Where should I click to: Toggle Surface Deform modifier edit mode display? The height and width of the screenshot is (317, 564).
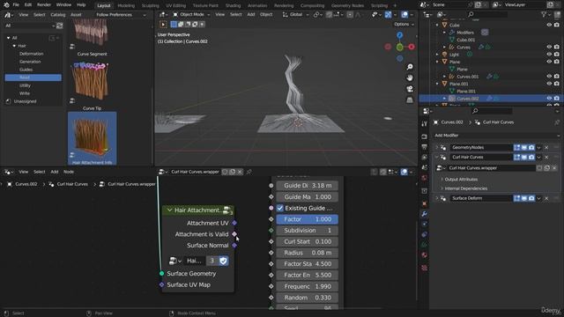tap(517, 198)
